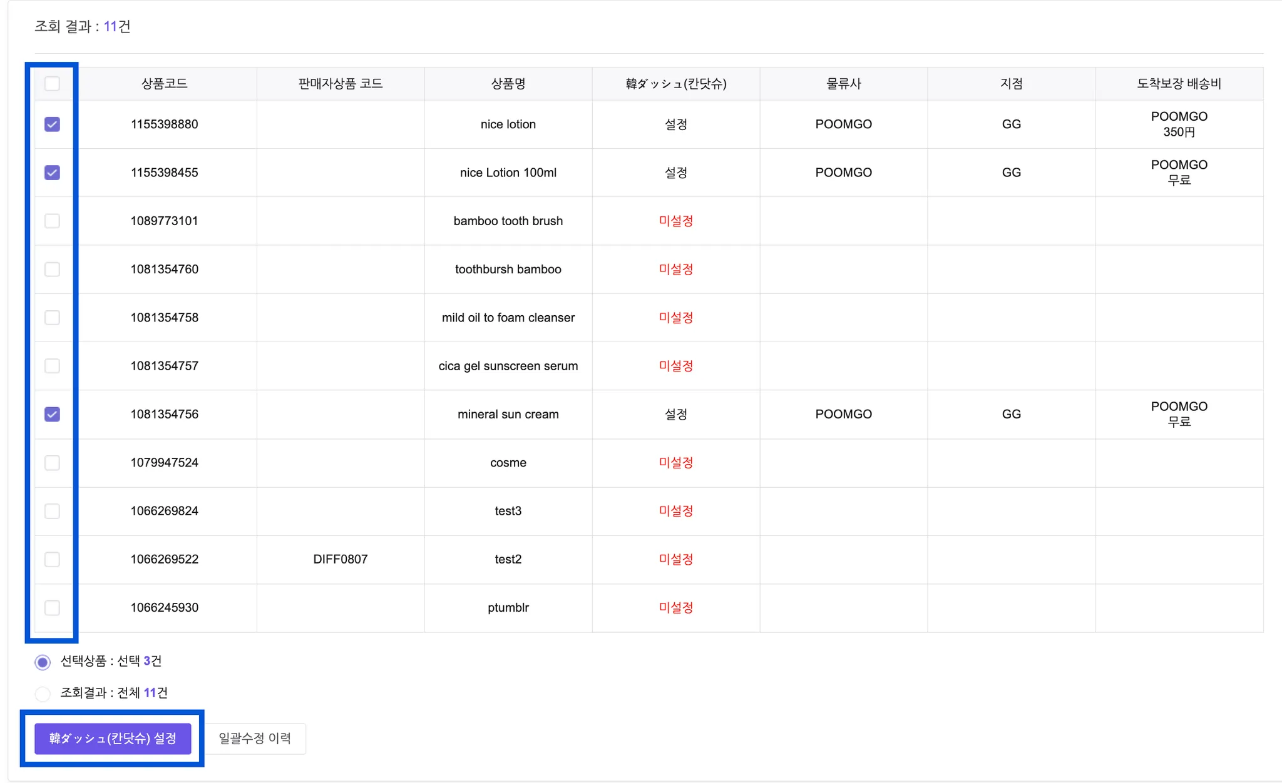Viewport: 1282px width, 783px height.
Task: Check the cosme product row checkbox
Action: pyautogui.click(x=53, y=463)
